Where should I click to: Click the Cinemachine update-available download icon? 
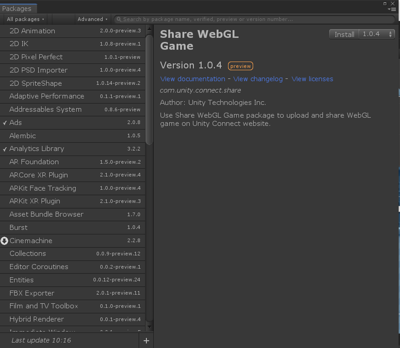(x=5, y=240)
